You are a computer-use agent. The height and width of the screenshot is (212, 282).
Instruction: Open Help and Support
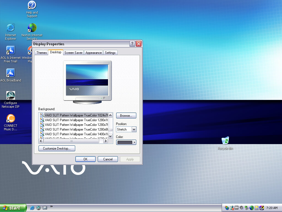[32, 6]
